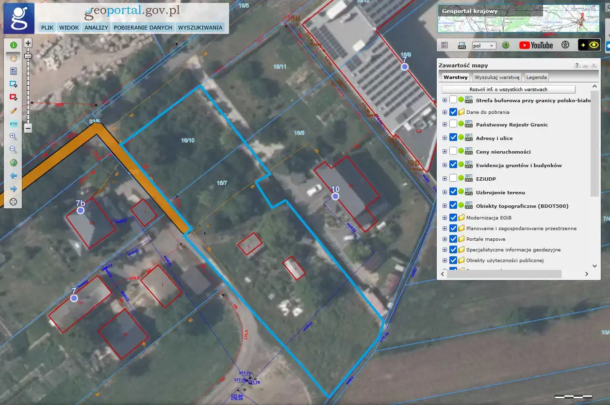610x405 pixels.
Task: Open the XYH coordinates tool
Action: pyautogui.click(x=14, y=124)
